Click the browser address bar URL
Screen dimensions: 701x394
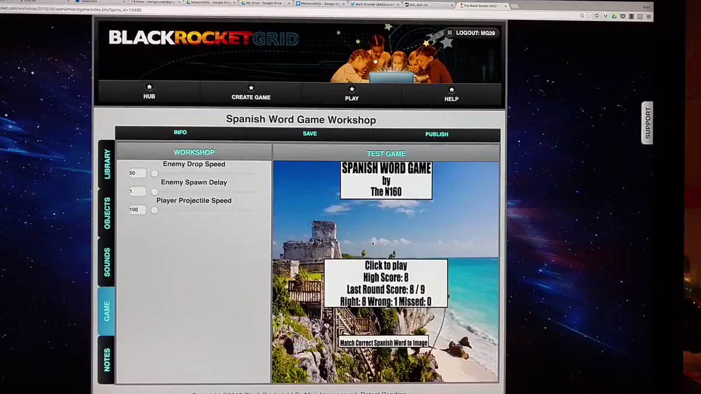point(71,10)
